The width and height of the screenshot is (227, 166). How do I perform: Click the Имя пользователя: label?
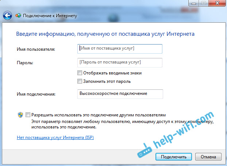36,49
